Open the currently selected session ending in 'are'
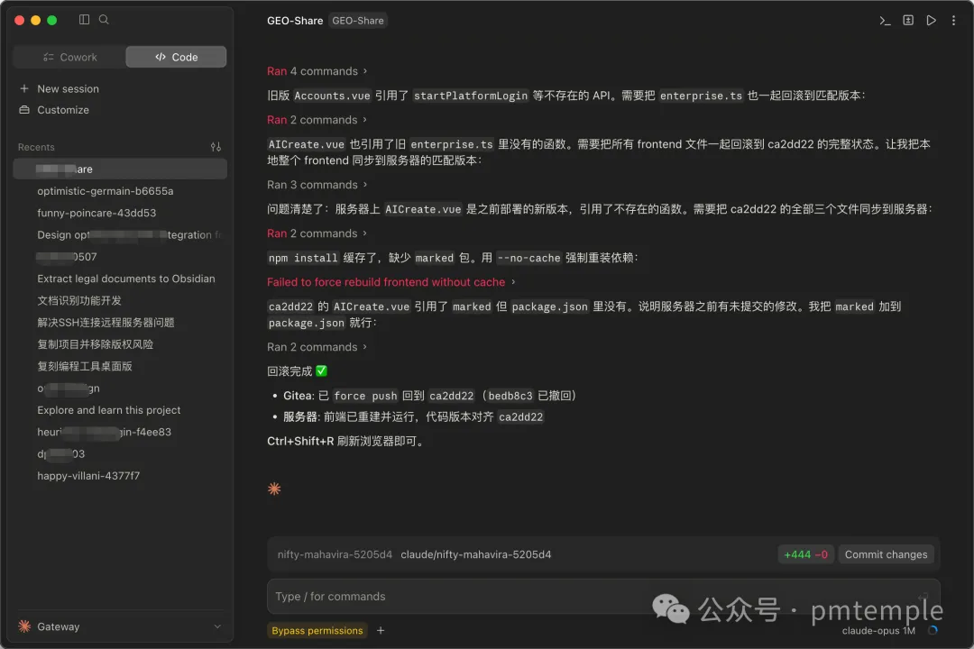 coord(120,169)
